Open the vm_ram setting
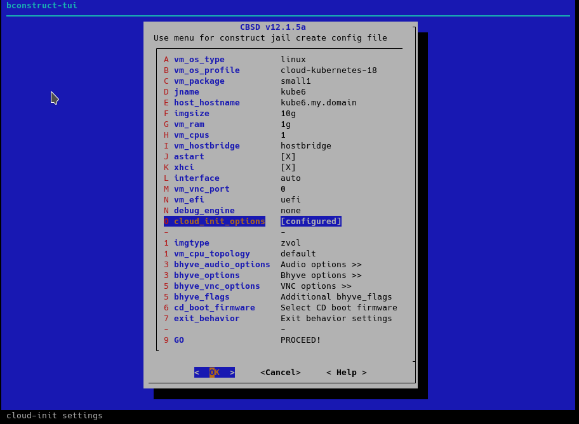Image resolution: width=579 pixels, height=424 pixels. (227, 124)
